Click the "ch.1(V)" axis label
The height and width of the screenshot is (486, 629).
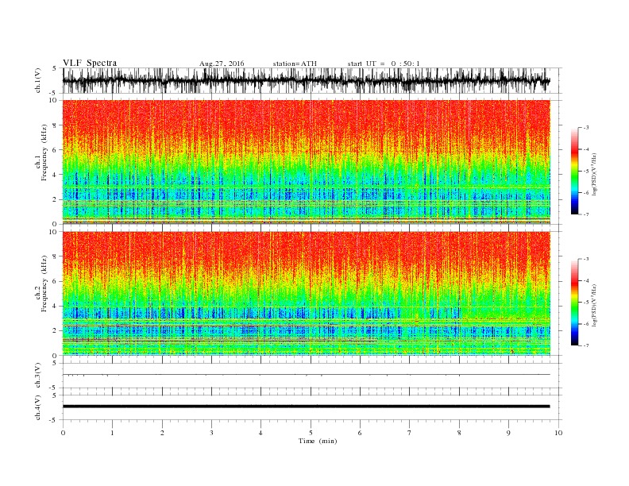[x=38, y=80]
